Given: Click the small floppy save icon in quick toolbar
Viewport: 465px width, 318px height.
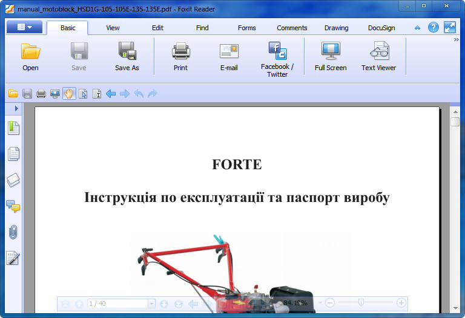Looking at the screenshot, I should (27, 94).
